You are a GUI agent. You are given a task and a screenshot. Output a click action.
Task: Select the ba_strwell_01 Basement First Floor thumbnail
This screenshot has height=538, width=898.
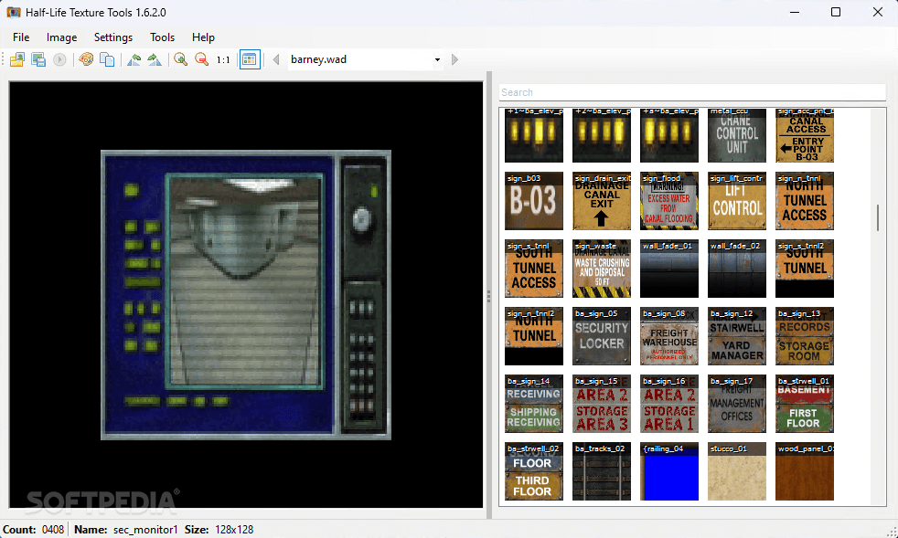point(805,404)
